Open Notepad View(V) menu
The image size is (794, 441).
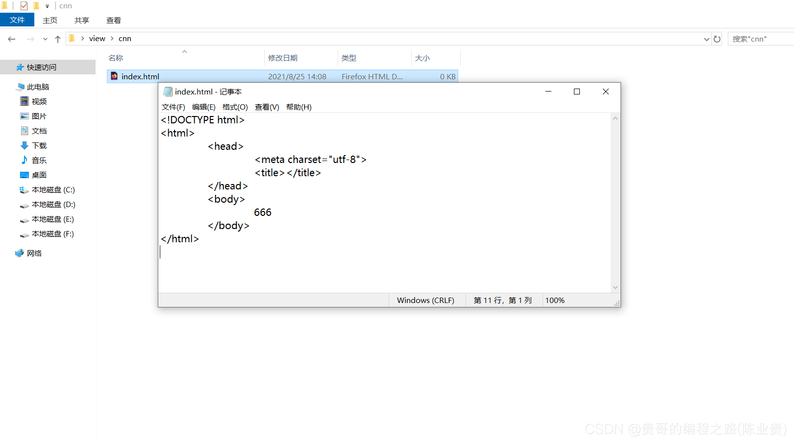click(x=267, y=107)
